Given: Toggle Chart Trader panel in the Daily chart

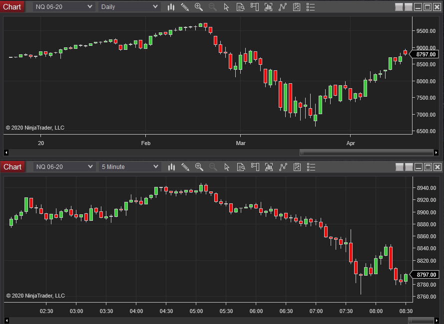Looking at the screenshot, I should 255,7.
